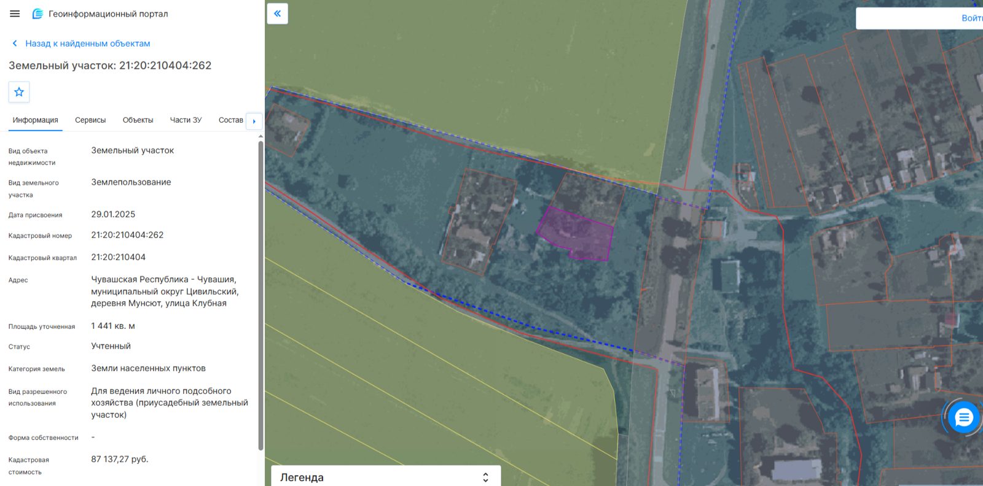Click the info panel vertical scrollbar
Screen dimensions: 983x486
260,296
